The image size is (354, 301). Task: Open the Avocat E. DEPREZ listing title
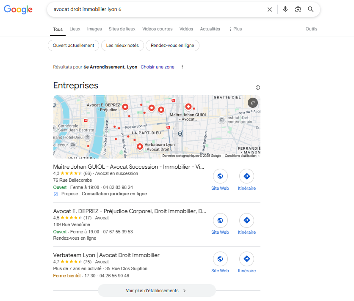coord(130,211)
